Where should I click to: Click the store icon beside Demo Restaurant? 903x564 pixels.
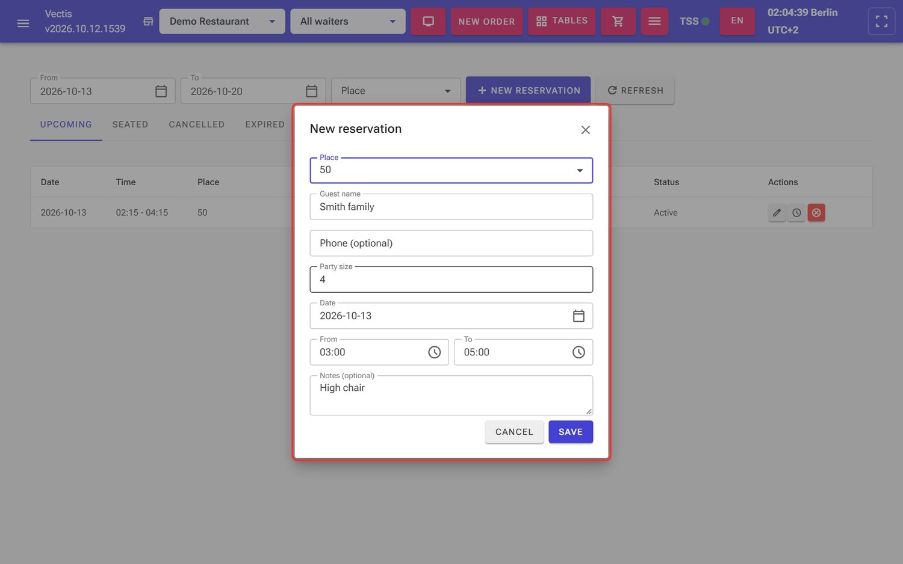click(x=148, y=22)
